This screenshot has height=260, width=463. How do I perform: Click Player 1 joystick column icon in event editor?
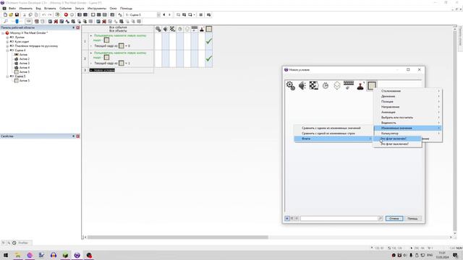click(x=202, y=29)
